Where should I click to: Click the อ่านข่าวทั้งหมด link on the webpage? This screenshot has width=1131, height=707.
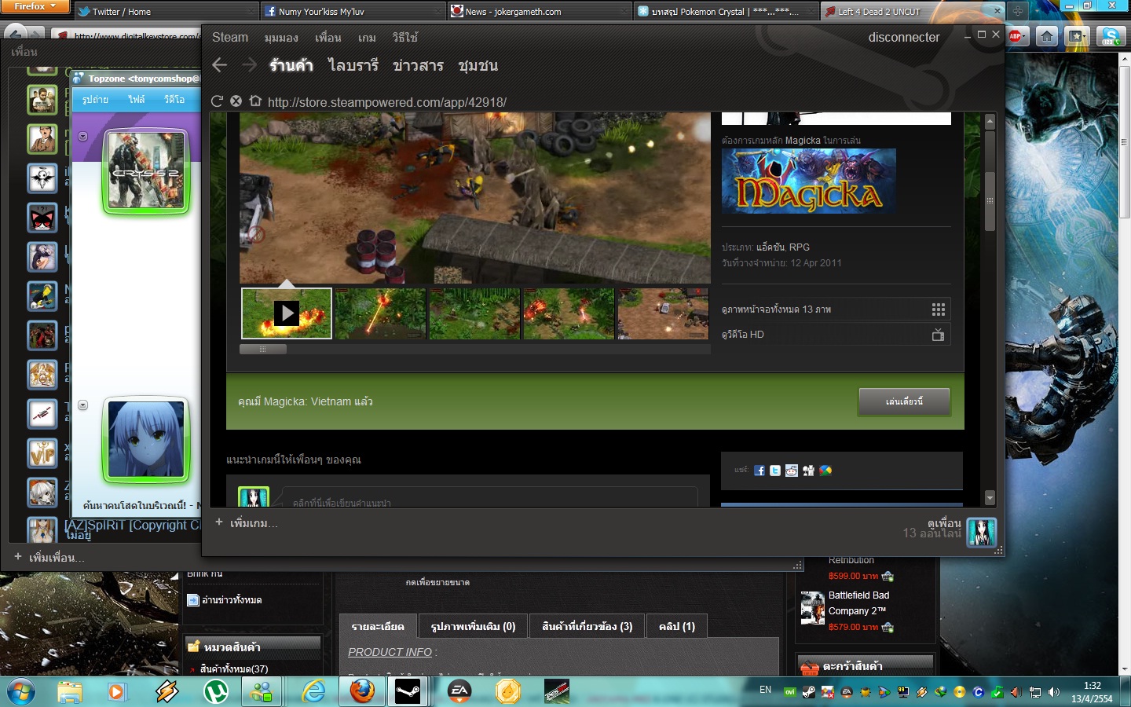[x=232, y=600]
